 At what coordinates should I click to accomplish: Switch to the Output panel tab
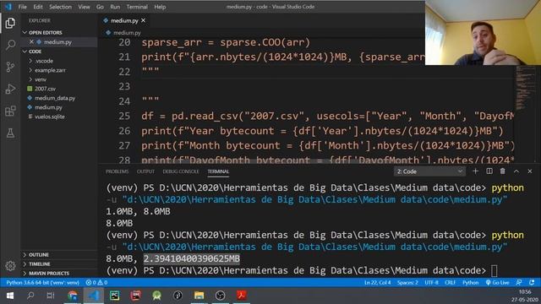(x=145, y=171)
